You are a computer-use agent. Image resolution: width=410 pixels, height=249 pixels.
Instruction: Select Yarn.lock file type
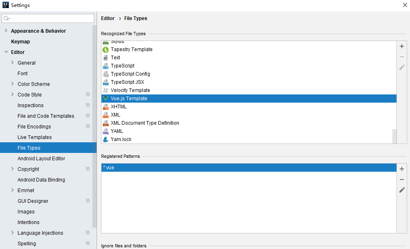249,139
